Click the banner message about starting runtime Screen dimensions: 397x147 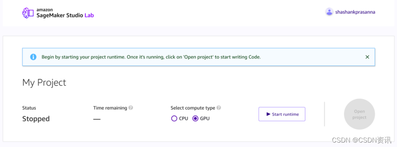(151, 57)
